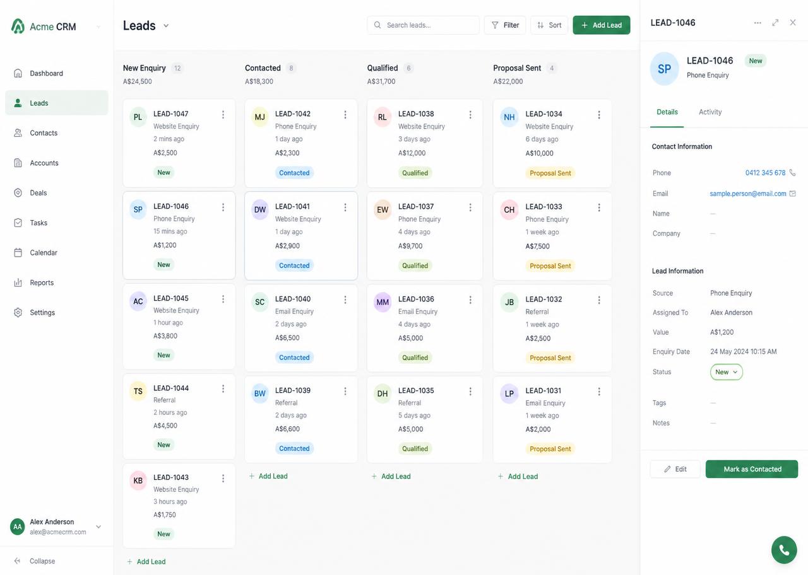The width and height of the screenshot is (808, 575).
Task: Go to Accounts in sidebar
Action: 56,163
